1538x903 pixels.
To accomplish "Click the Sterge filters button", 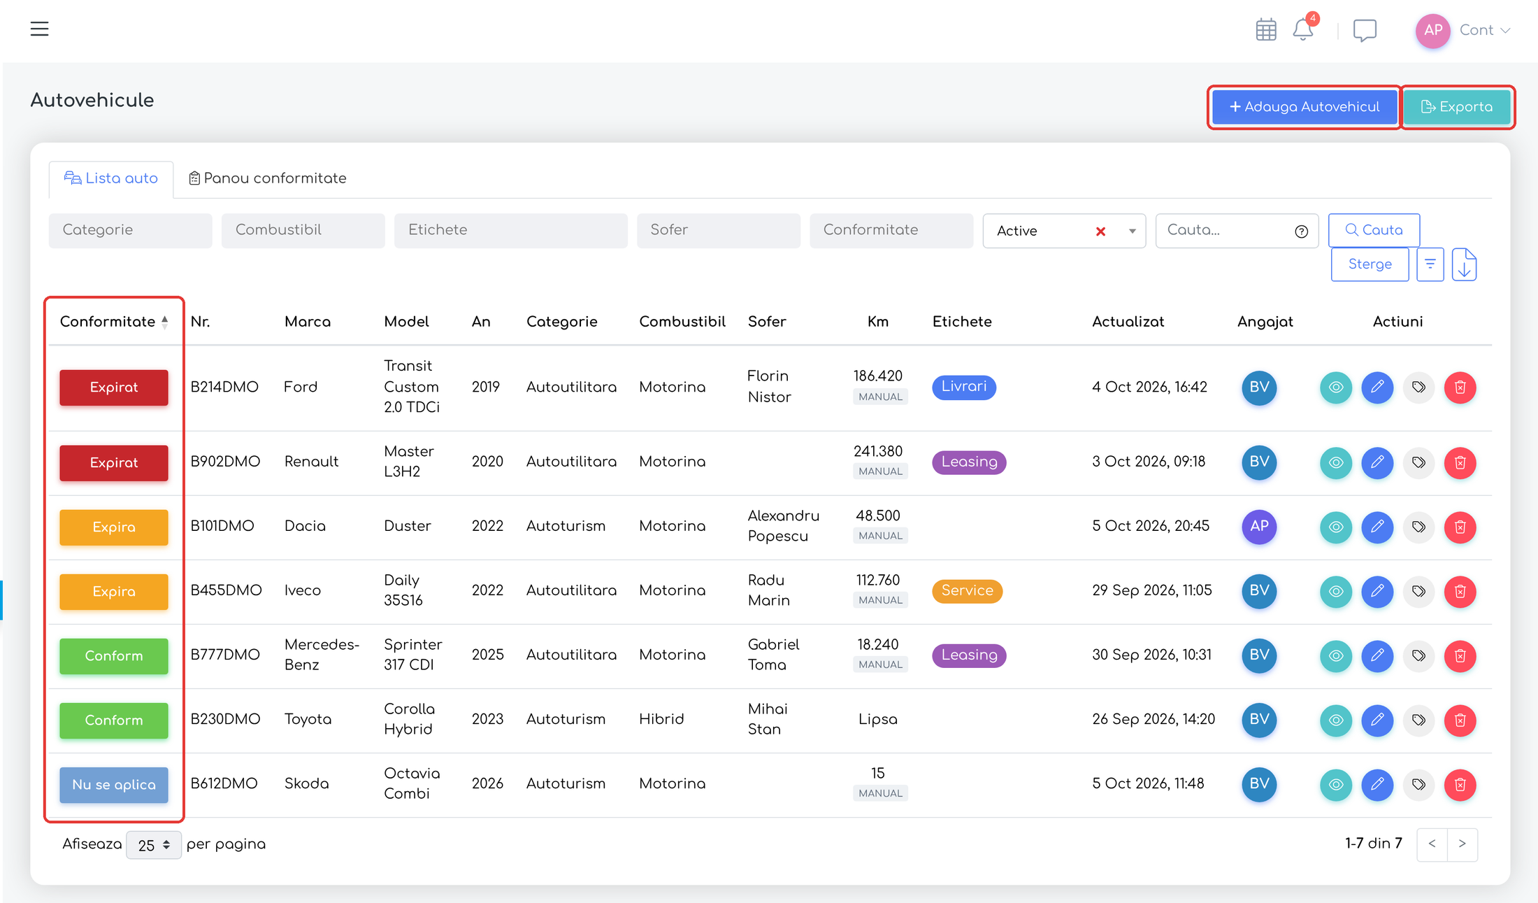I will tap(1370, 264).
